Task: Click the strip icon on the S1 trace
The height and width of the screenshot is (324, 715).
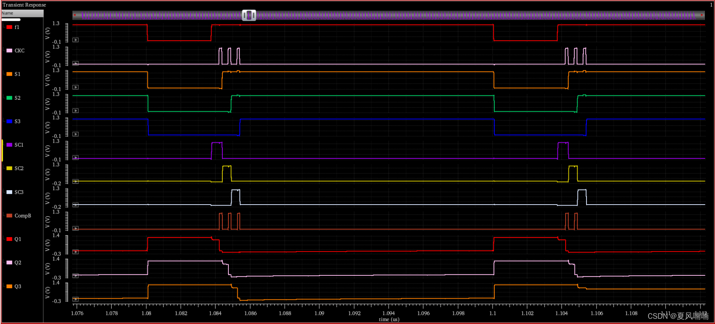Action: (75, 87)
